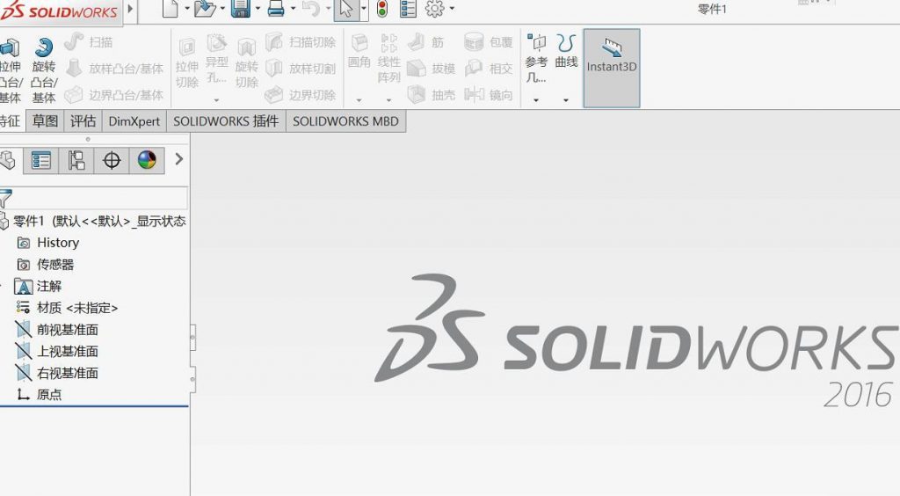Switch to the Evaluate (评估) tab
The width and height of the screenshot is (900, 496).
coord(83,121)
